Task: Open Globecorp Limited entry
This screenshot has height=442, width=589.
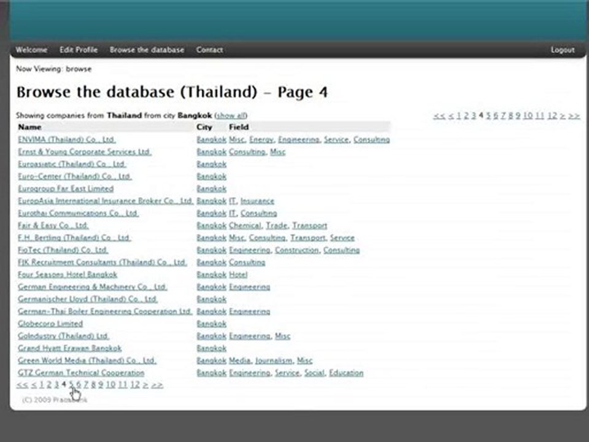Action: point(50,324)
